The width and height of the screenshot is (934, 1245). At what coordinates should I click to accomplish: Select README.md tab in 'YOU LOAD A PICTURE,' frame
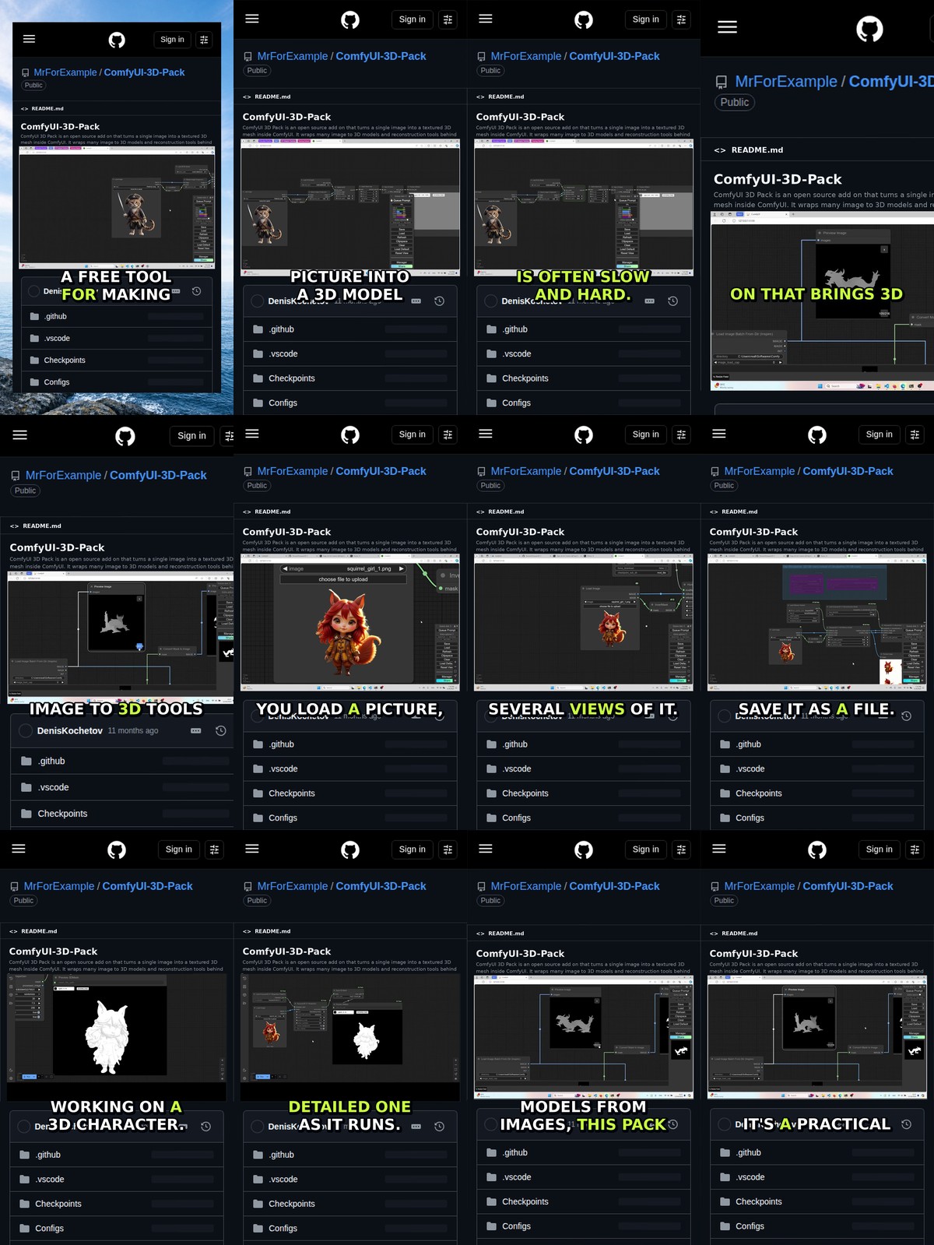click(x=267, y=512)
